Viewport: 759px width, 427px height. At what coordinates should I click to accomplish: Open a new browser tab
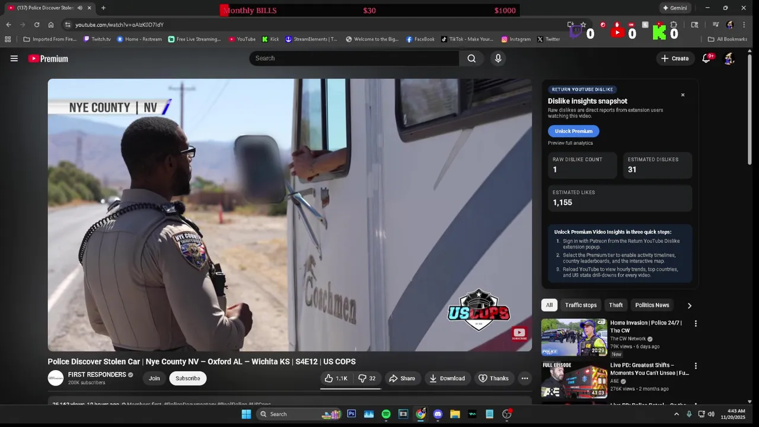[103, 8]
